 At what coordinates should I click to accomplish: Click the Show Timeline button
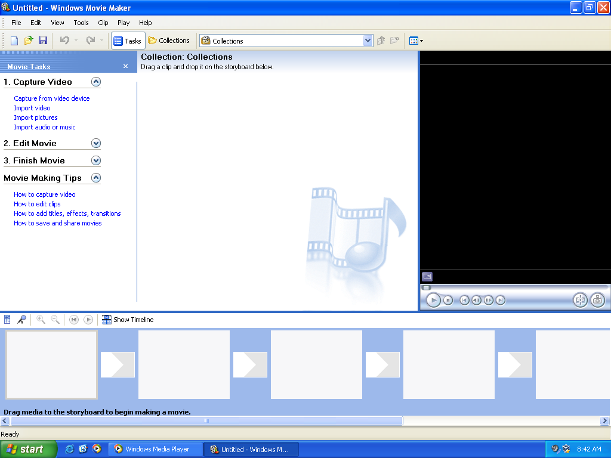point(128,320)
